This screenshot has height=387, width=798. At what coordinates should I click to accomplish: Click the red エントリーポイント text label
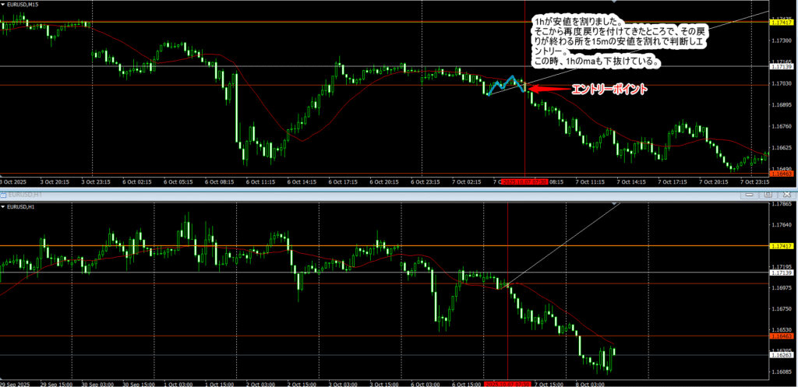[609, 90]
